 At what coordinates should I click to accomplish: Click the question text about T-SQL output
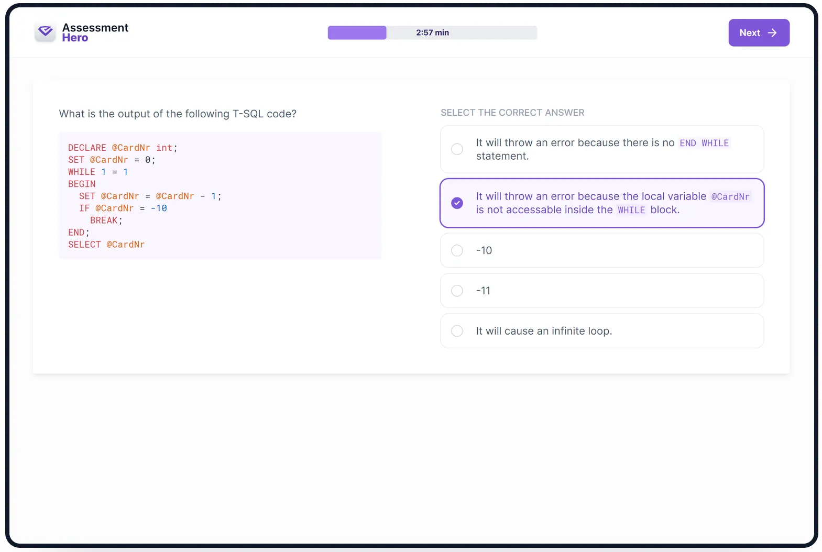click(178, 114)
